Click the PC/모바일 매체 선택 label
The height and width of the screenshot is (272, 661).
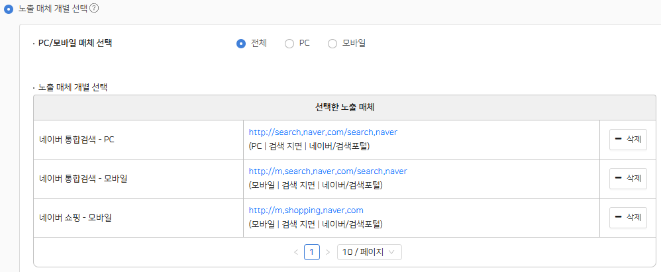(76, 44)
